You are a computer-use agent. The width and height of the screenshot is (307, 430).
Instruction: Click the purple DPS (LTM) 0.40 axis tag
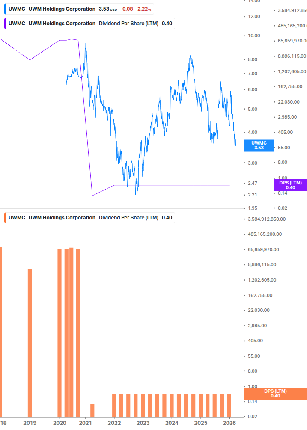click(x=290, y=185)
